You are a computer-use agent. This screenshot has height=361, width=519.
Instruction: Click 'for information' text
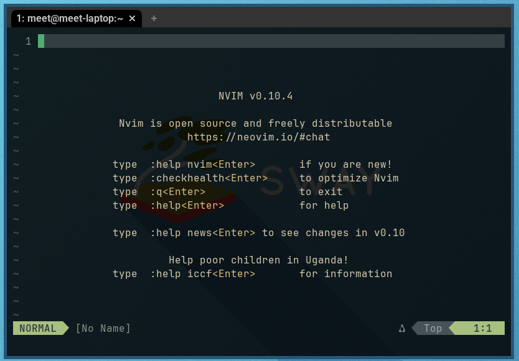(x=345, y=274)
